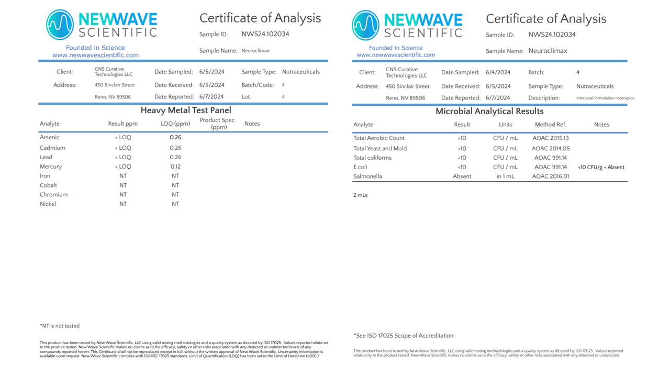Click the New Wave logo icon on left certificate
Image resolution: width=670 pixels, height=377 pixels.
coord(60,25)
